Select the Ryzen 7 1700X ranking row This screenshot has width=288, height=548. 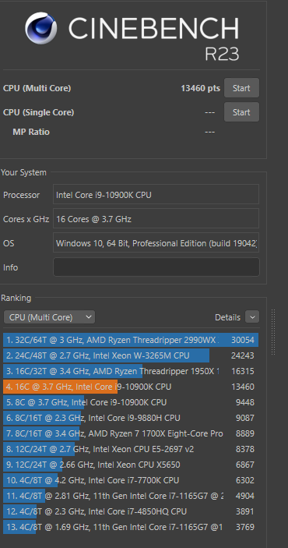(x=131, y=433)
